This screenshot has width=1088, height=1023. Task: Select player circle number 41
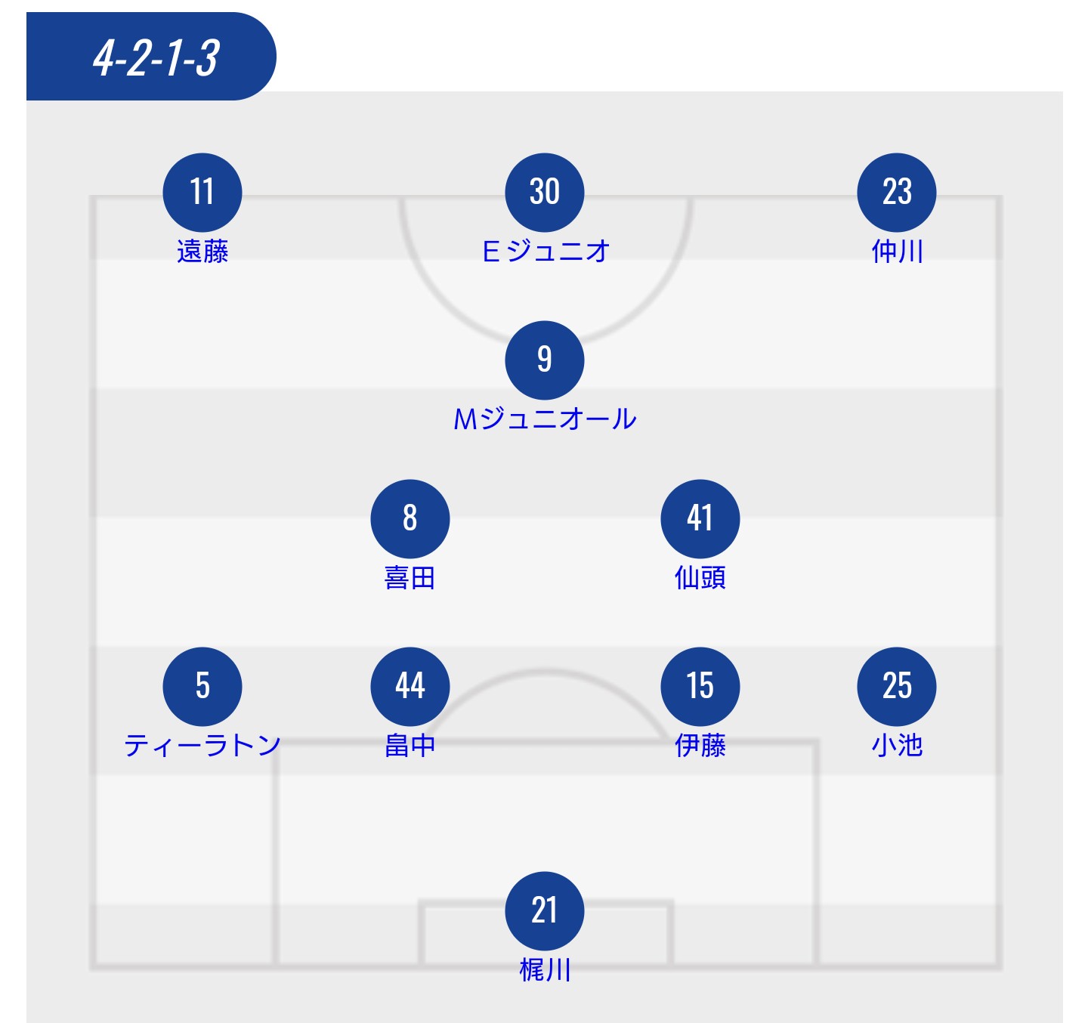700,518
